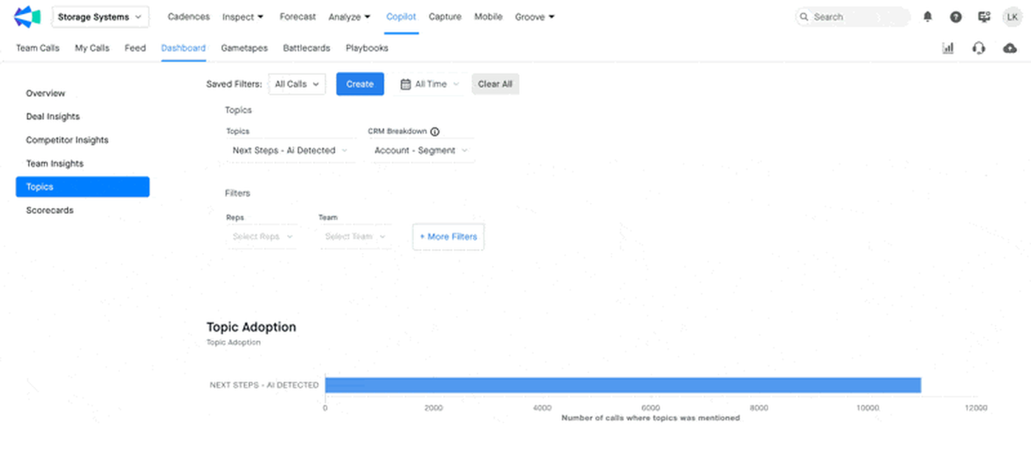Switch to the Feed tab
This screenshot has width=1031, height=450.
point(135,48)
